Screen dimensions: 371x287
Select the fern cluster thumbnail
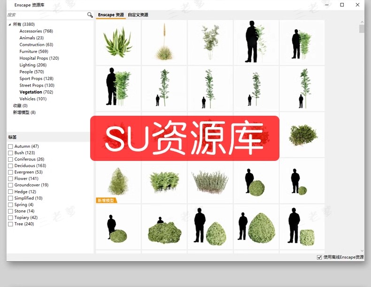(x=164, y=181)
